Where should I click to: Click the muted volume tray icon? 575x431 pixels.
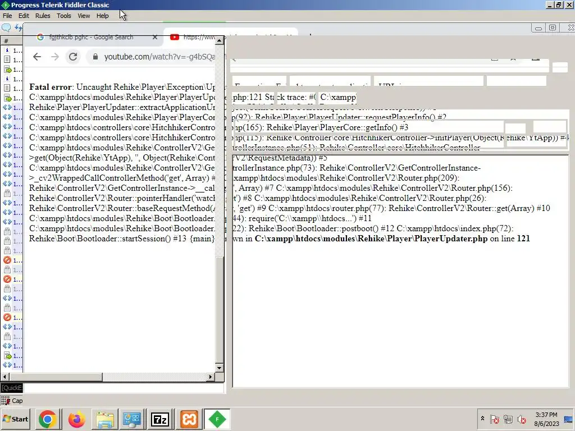[x=522, y=419]
